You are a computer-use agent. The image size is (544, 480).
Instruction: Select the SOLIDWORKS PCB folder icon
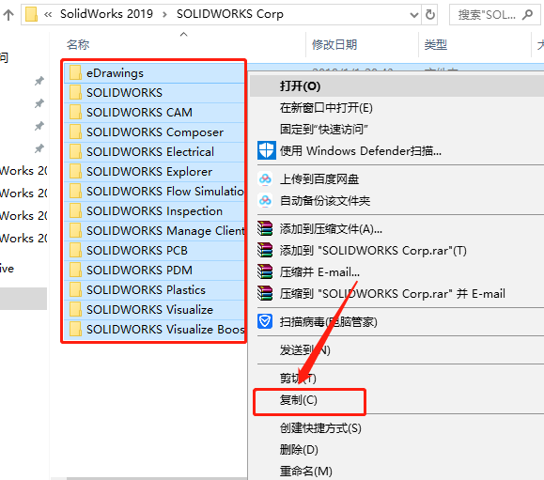click(75, 251)
